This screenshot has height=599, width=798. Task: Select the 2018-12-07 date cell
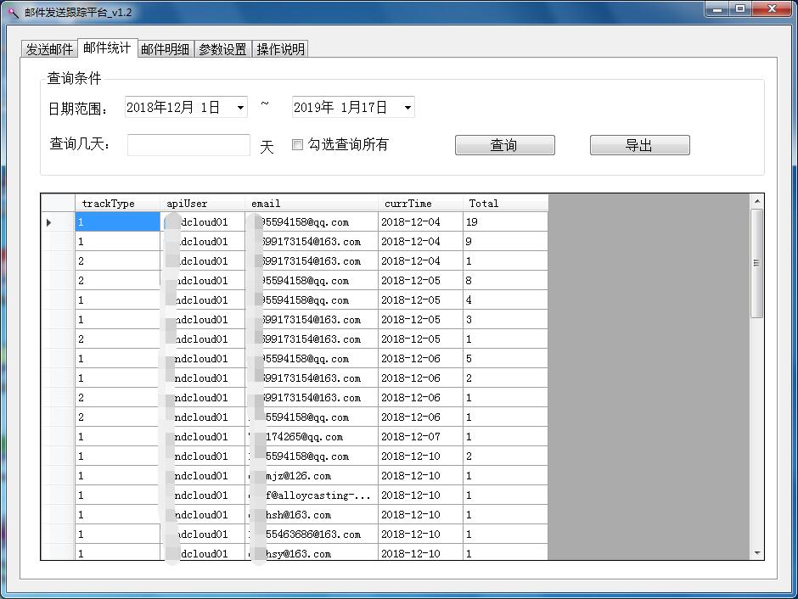(420, 437)
